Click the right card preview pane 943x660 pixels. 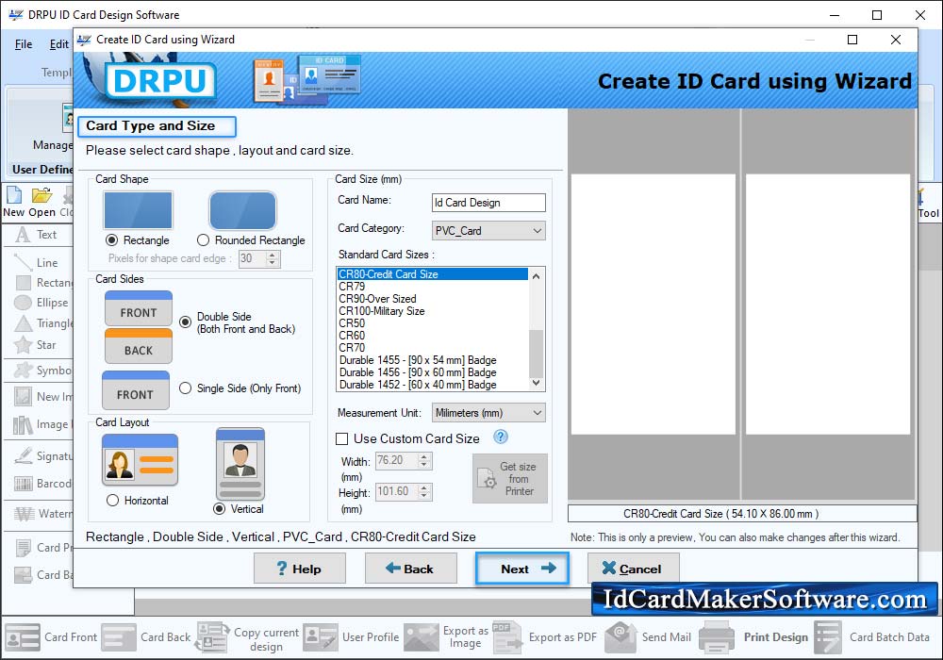(828, 305)
